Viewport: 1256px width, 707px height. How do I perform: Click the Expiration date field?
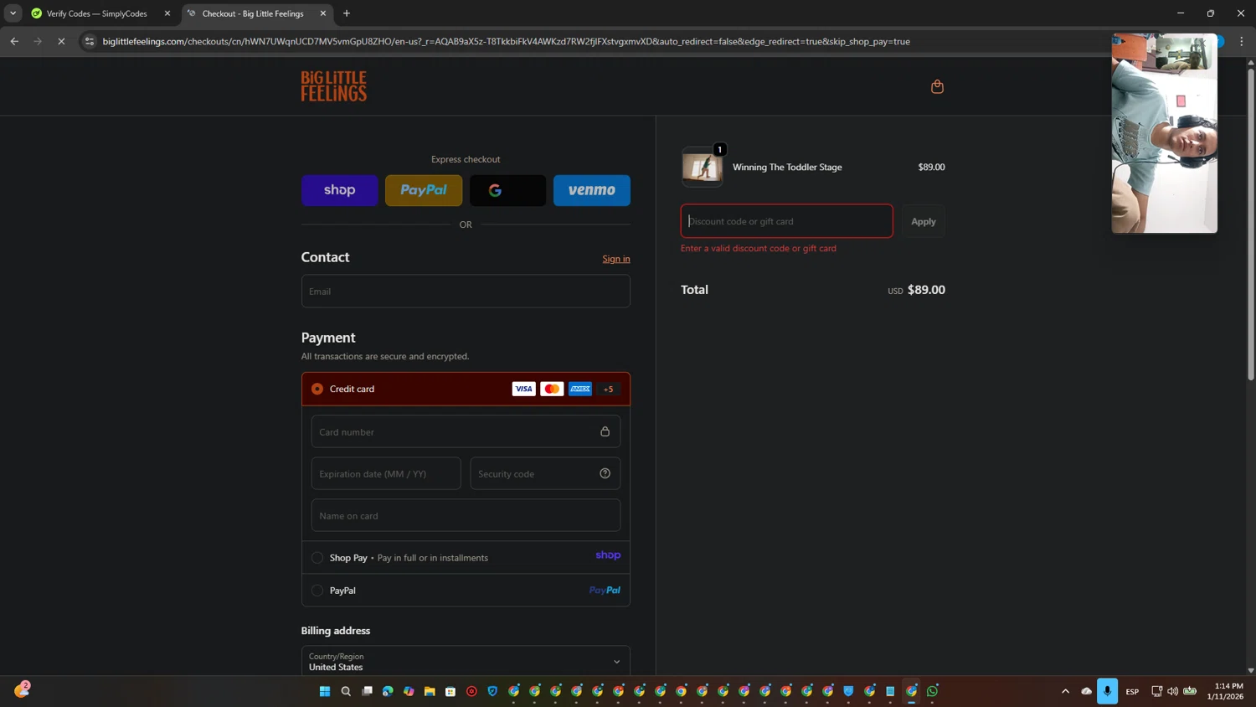(x=386, y=473)
